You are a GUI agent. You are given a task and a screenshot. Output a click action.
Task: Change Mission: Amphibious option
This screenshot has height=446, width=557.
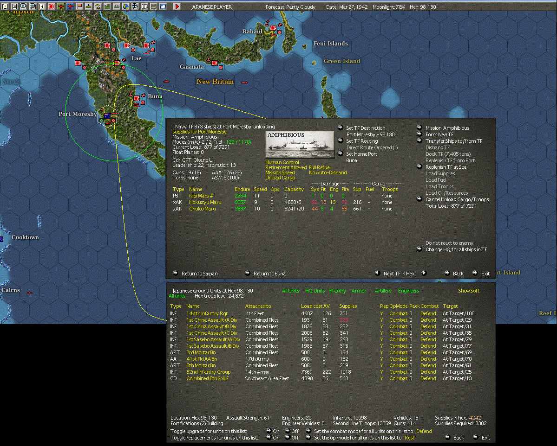point(447,128)
